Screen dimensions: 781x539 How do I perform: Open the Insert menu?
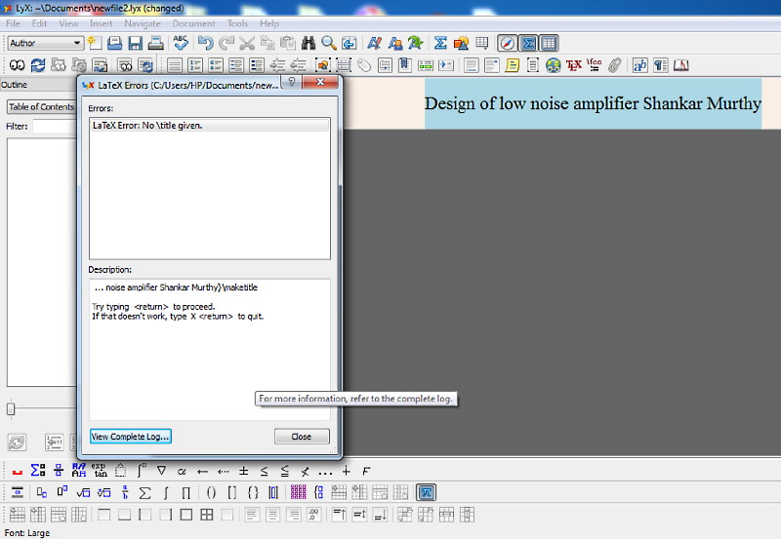pyautogui.click(x=102, y=23)
